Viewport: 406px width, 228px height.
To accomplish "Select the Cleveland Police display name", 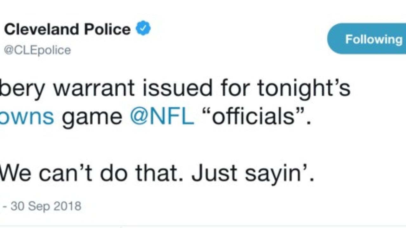I will tap(67, 29).
